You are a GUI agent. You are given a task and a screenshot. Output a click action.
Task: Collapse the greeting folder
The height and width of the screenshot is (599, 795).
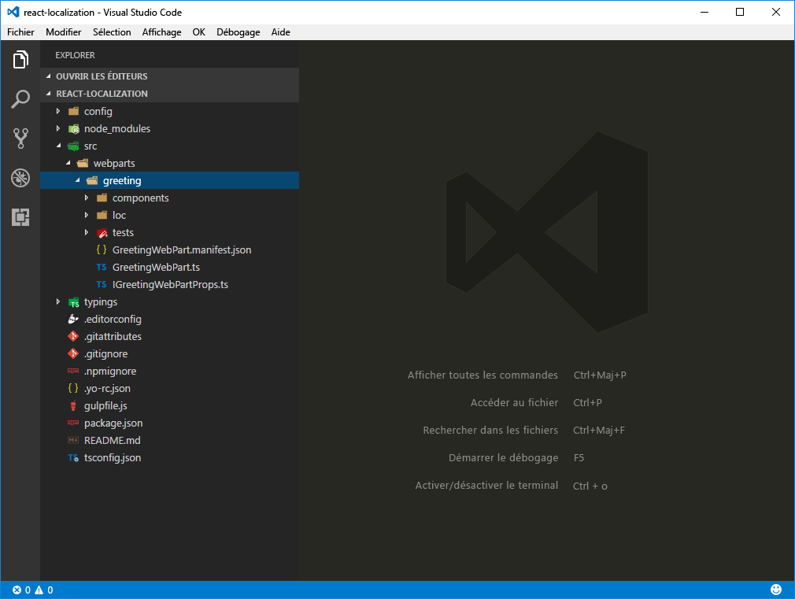[x=78, y=180]
